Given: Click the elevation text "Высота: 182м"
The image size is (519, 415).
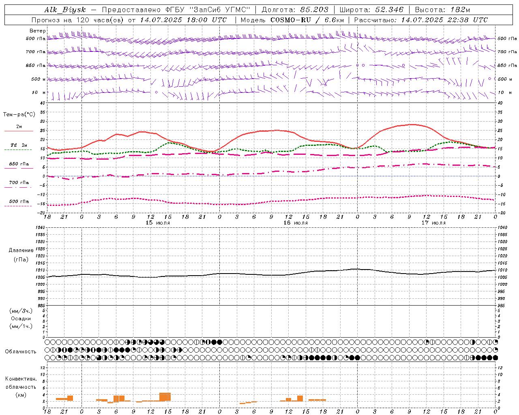Looking at the screenshot, I should [442, 10].
